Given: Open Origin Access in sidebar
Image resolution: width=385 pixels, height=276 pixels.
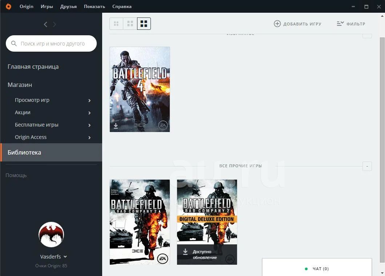Looking at the screenshot, I should [x=31, y=137].
